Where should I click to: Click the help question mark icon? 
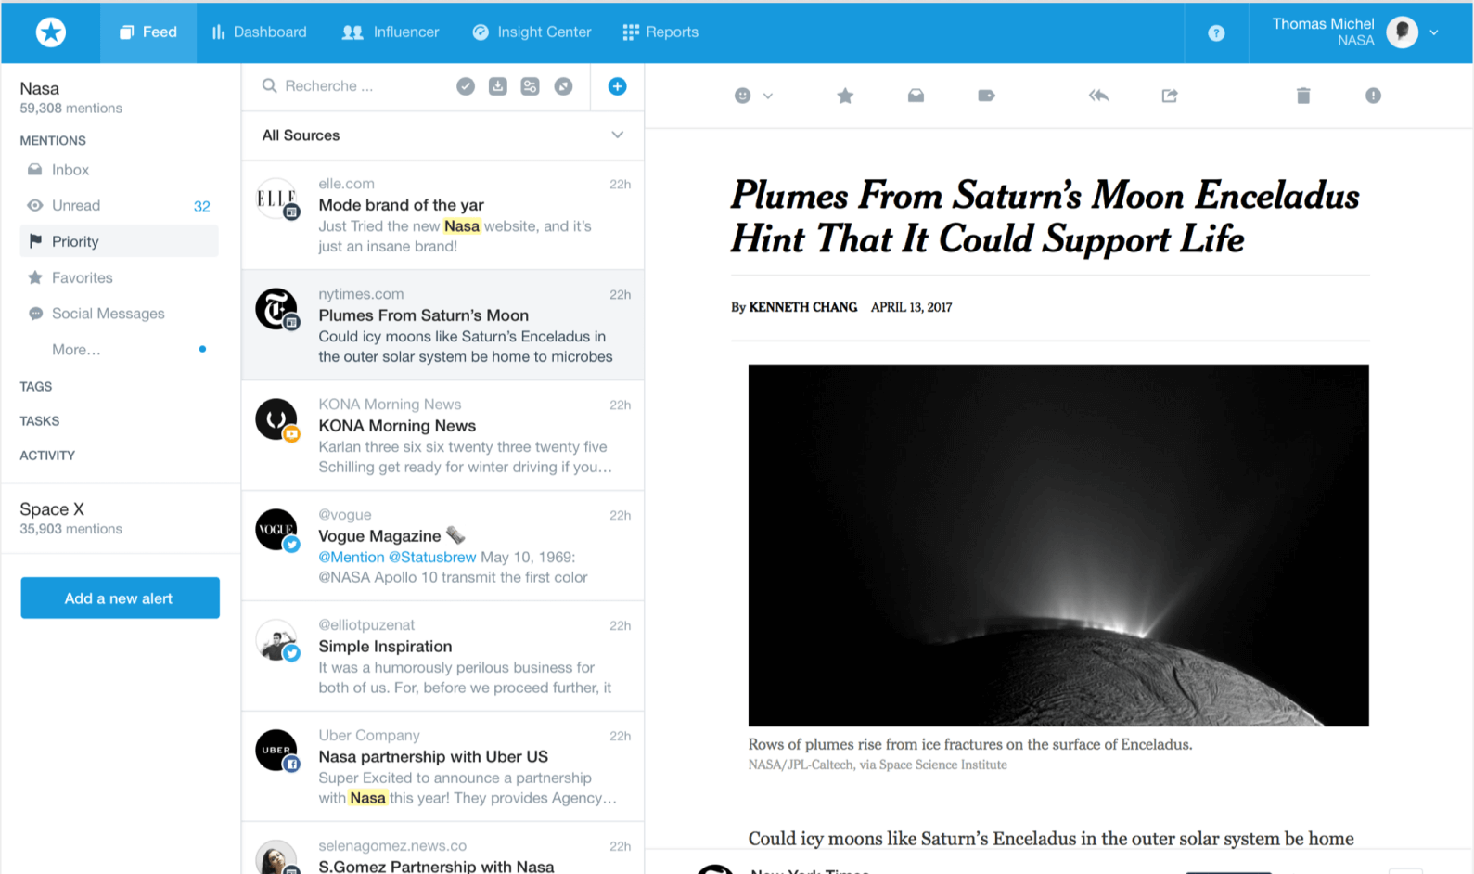pyautogui.click(x=1216, y=33)
